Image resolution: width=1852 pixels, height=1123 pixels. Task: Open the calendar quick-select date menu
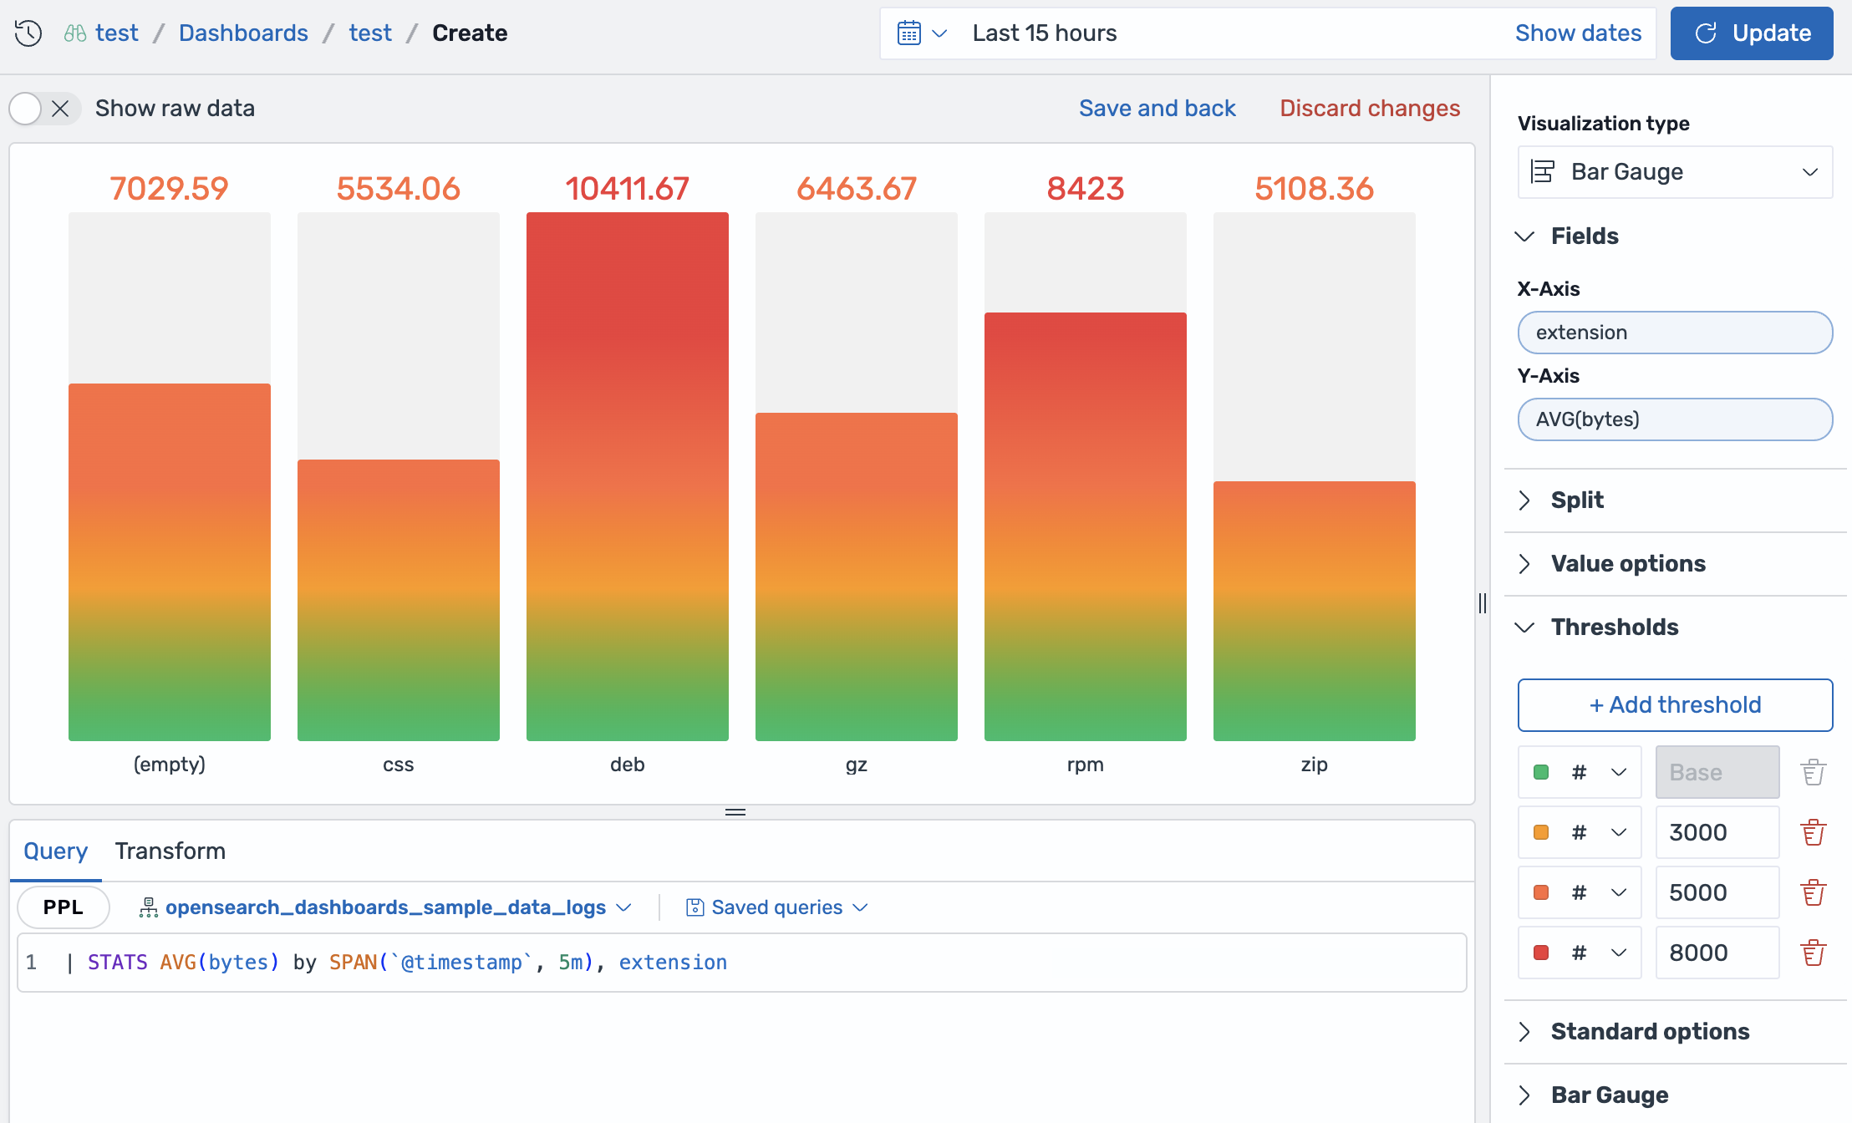coord(922,33)
